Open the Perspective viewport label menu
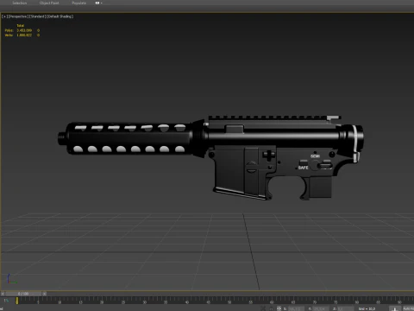 coord(18,16)
